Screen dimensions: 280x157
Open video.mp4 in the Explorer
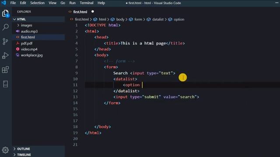coord(29,49)
